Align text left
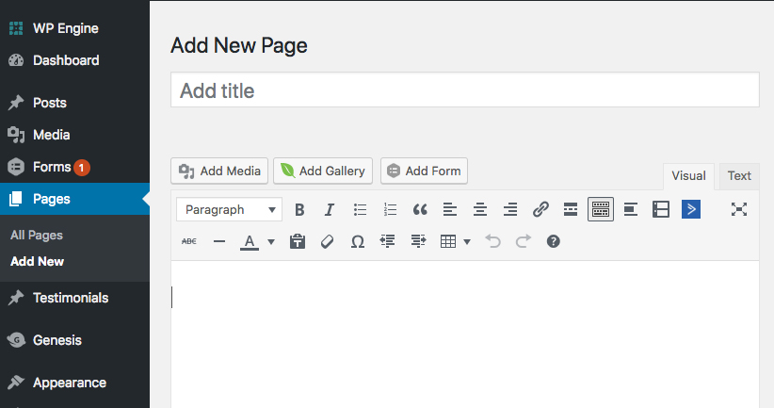Image resolution: width=774 pixels, height=408 pixels. coord(450,210)
